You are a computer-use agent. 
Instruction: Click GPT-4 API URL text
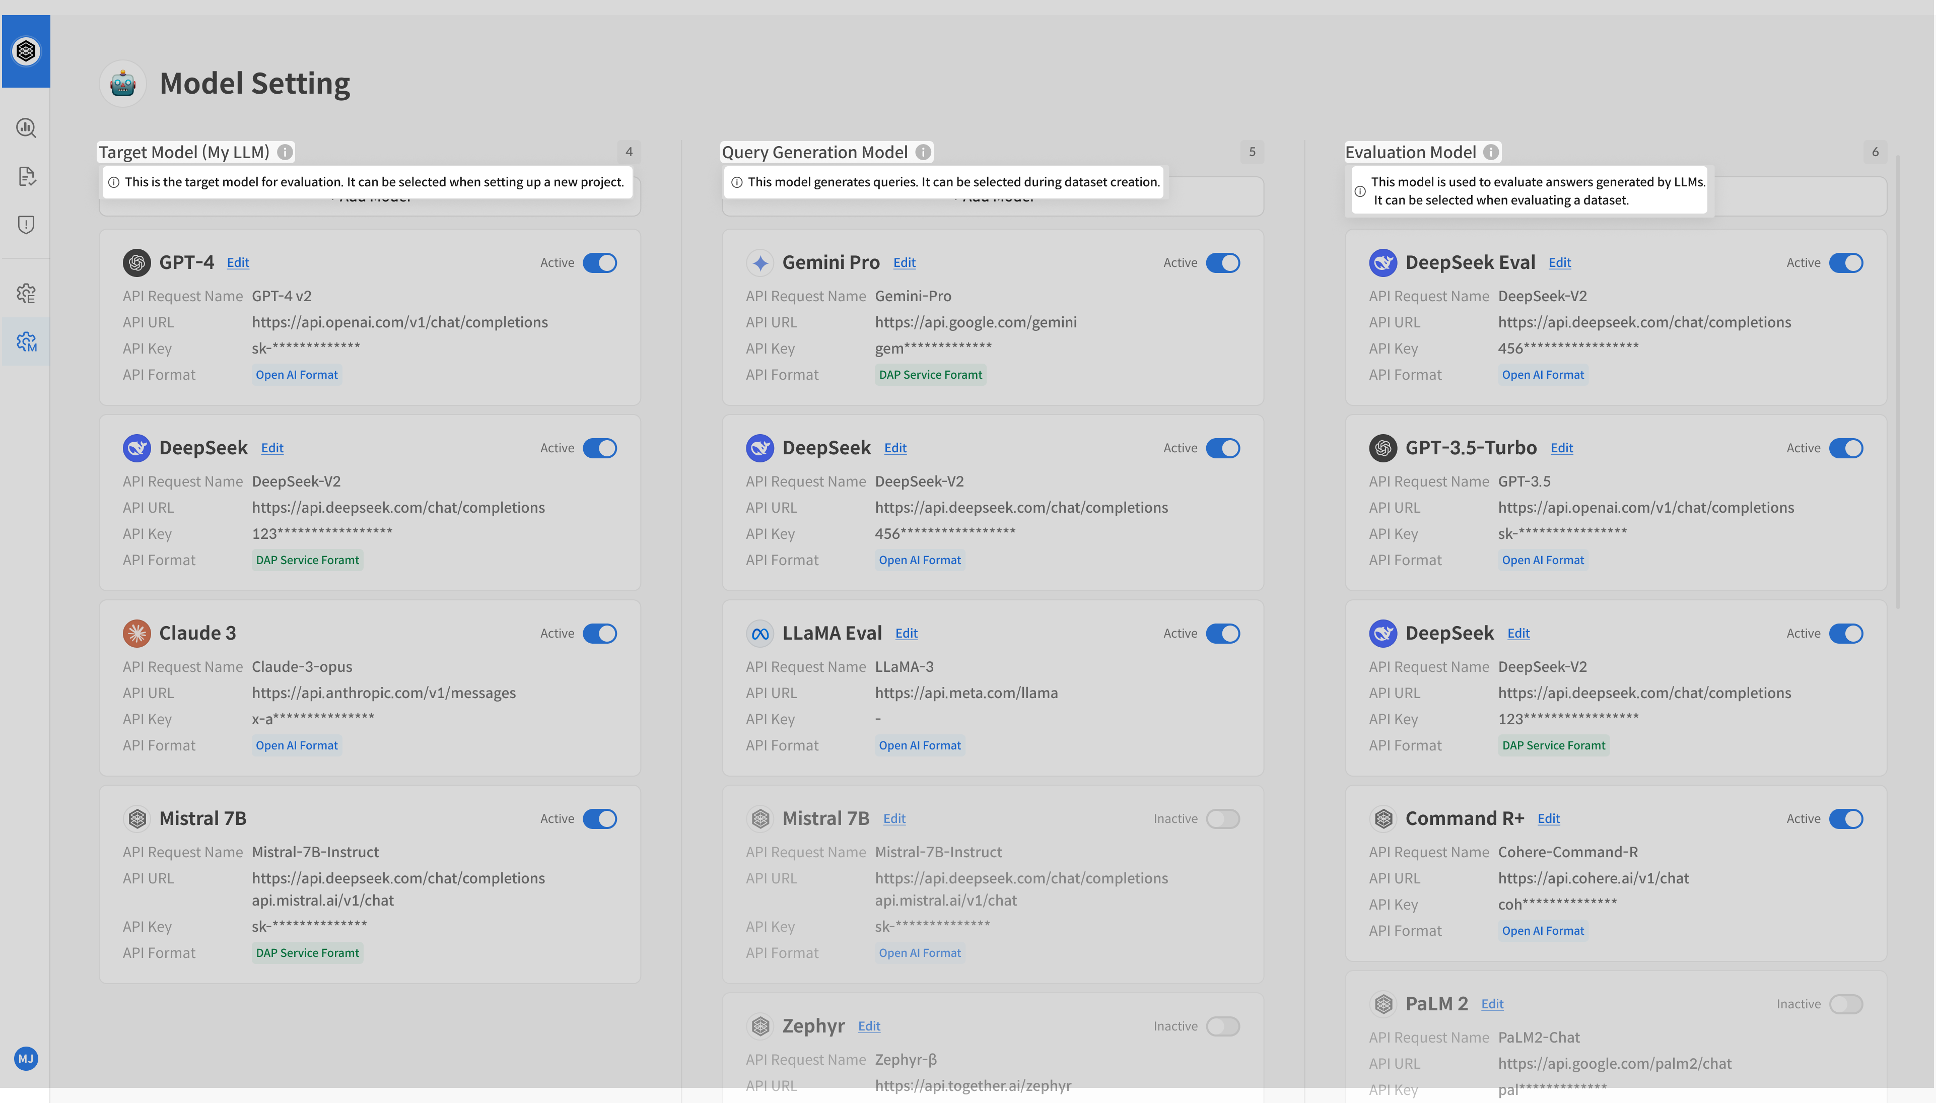point(400,323)
